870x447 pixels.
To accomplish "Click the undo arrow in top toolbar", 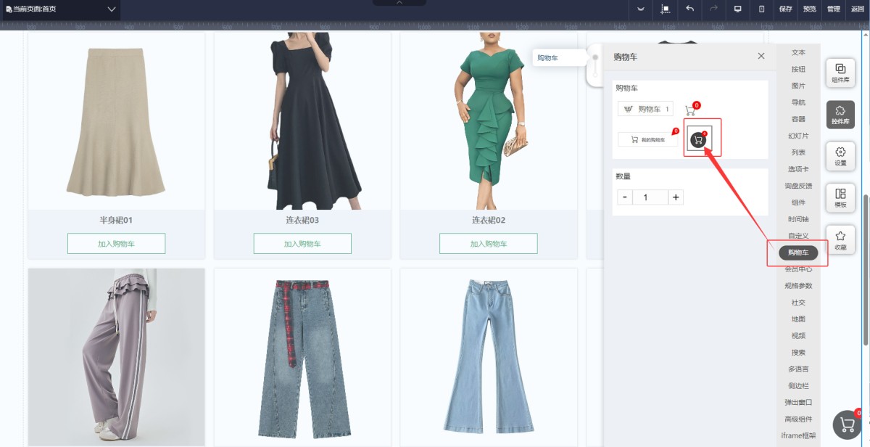I will click(x=689, y=9).
